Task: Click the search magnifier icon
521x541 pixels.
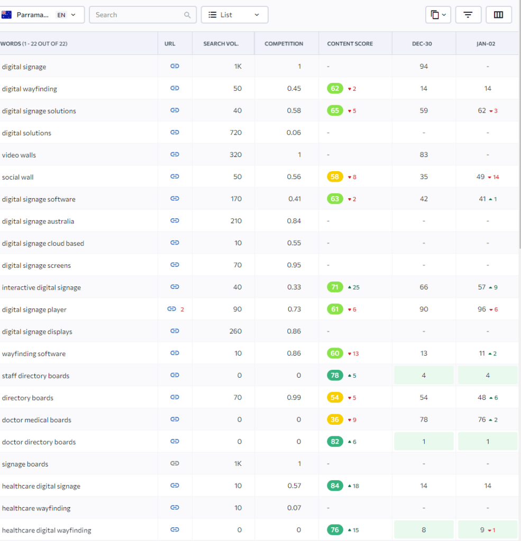Action: 187,15
